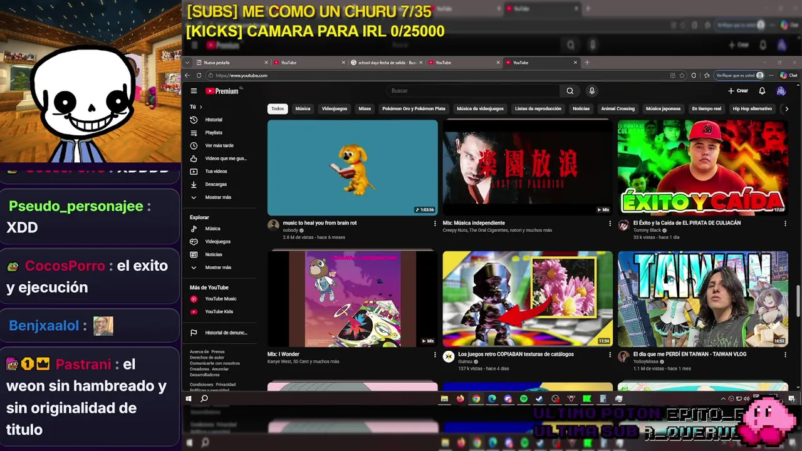Click the Crear button
Viewport: 802px width, 451px height.
[x=738, y=91]
